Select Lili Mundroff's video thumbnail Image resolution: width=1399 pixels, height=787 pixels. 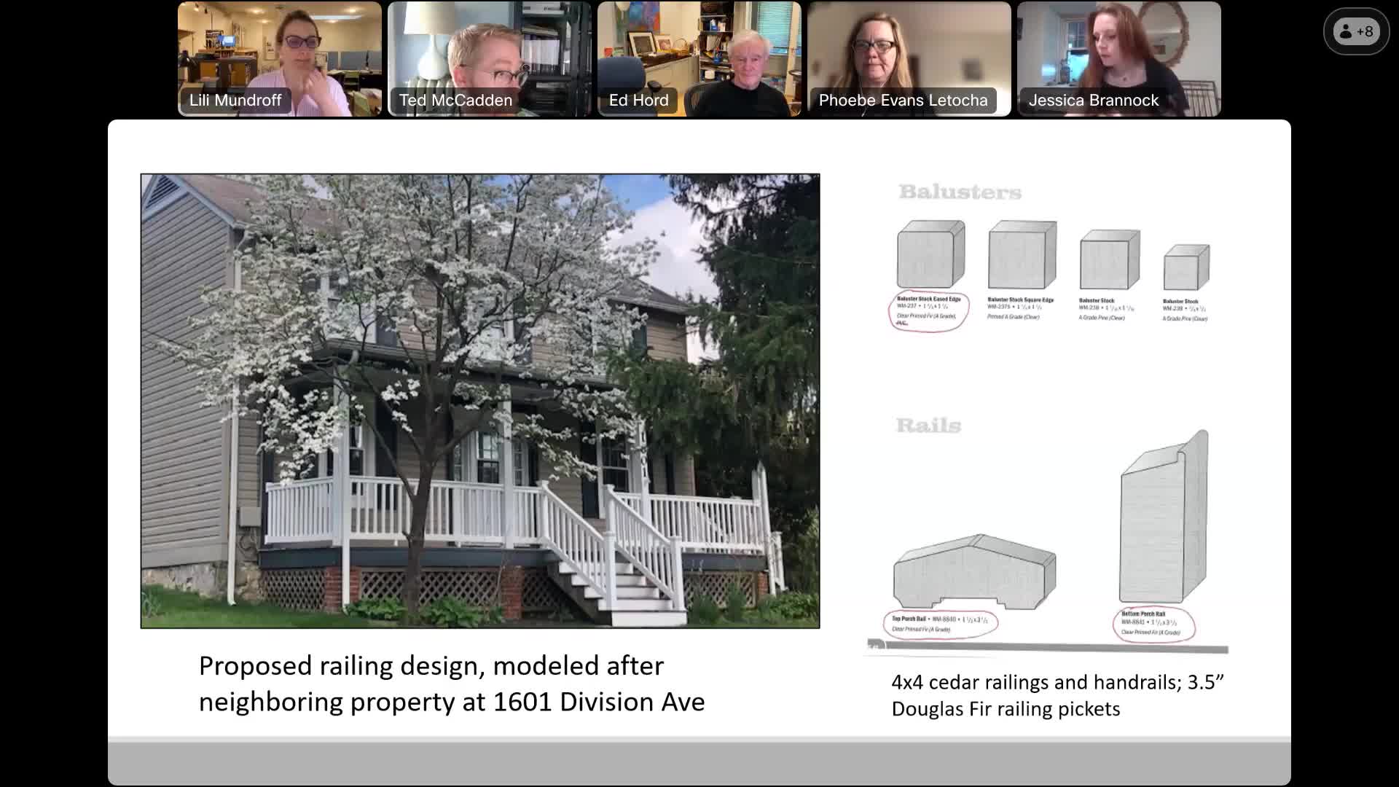tap(279, 51)
